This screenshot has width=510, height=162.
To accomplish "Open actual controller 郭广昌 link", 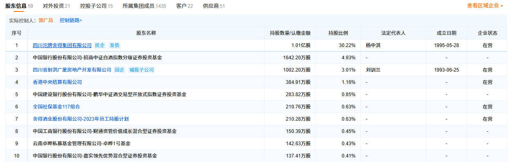I will (46, 20).
